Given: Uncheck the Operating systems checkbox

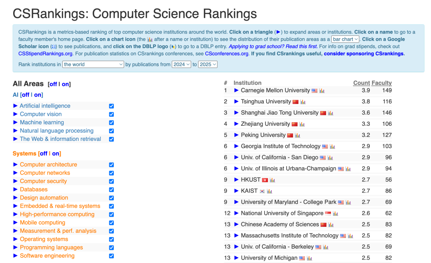Looking at the screenshot, I should (111, 240).
